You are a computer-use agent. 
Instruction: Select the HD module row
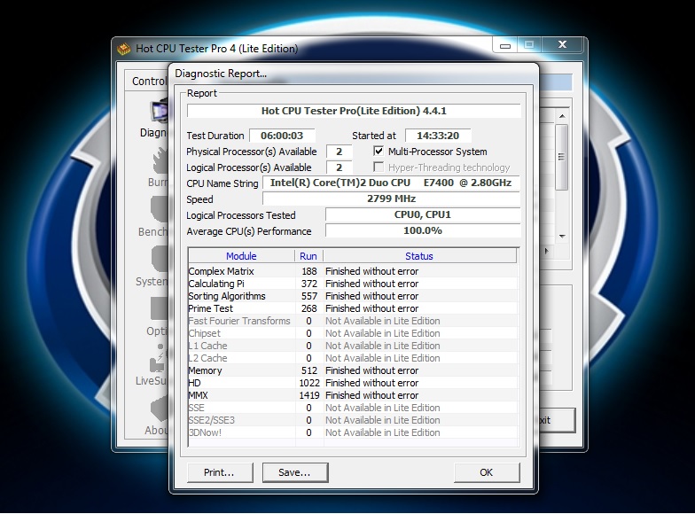(353, 383)
